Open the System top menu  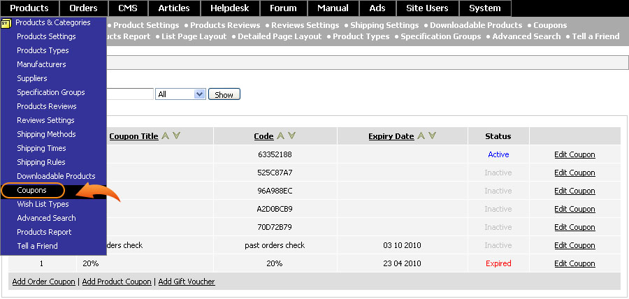coord(485,8)
